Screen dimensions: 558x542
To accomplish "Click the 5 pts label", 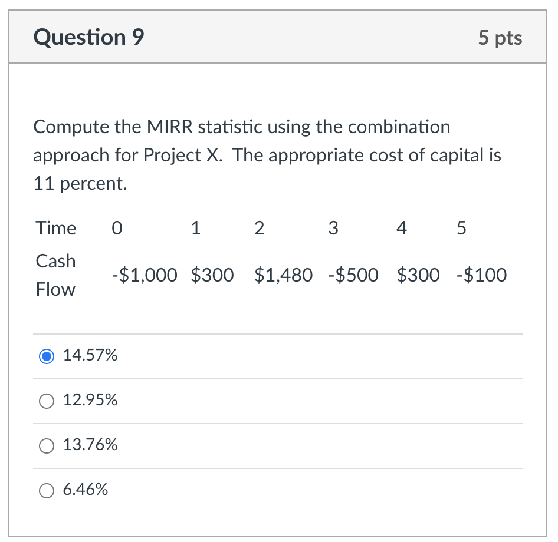I will (x=500, y=38).
